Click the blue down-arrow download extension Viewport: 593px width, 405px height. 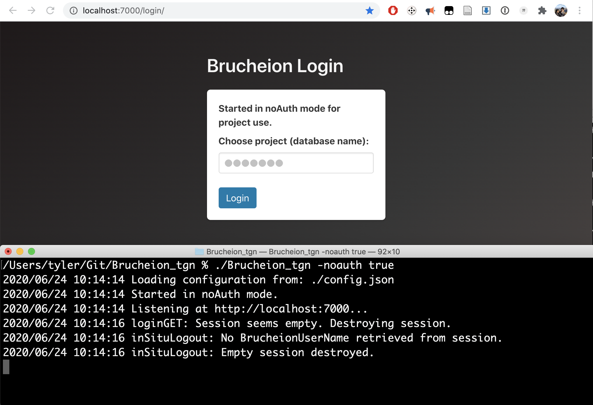[x=486, y=11]
